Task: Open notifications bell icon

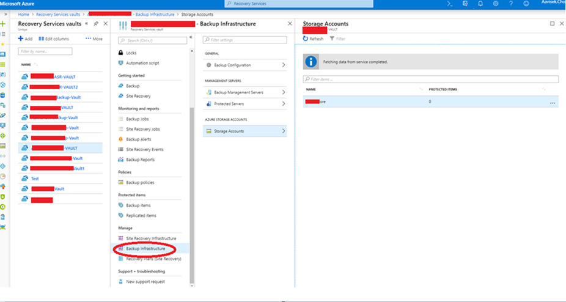Action: click(x=480, y=4)
